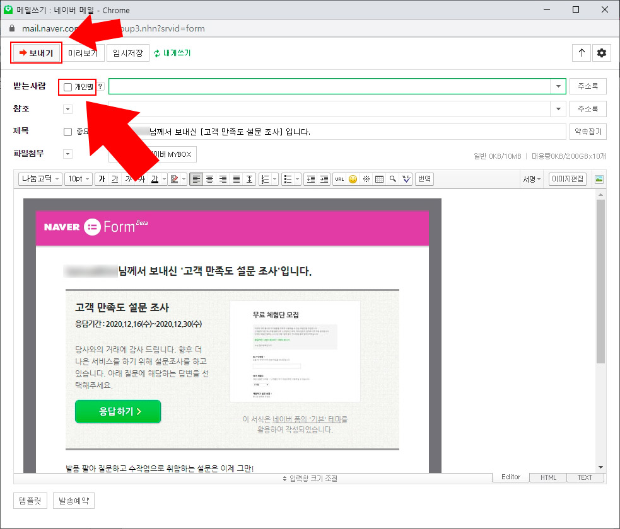Open the font color picker
The height and width of the screenshot is (529, 620).
point(155,179)
